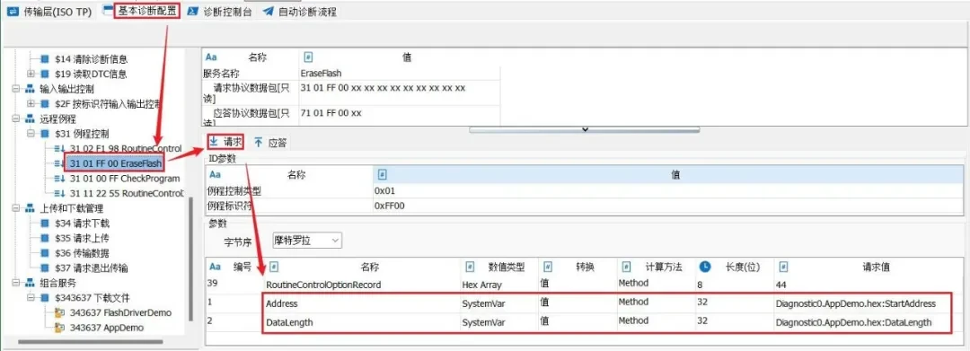Collapse the $31 例程控制 node
Screen dimensions: 970x351
(31, 134)
